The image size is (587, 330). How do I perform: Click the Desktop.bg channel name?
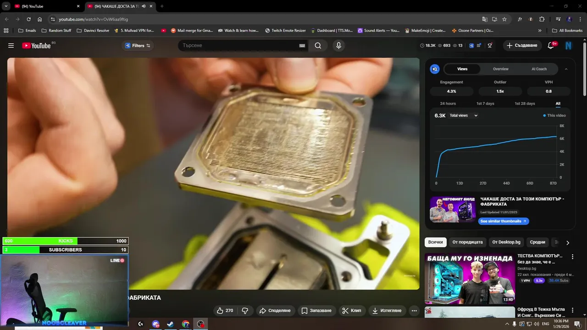(526, 269)
